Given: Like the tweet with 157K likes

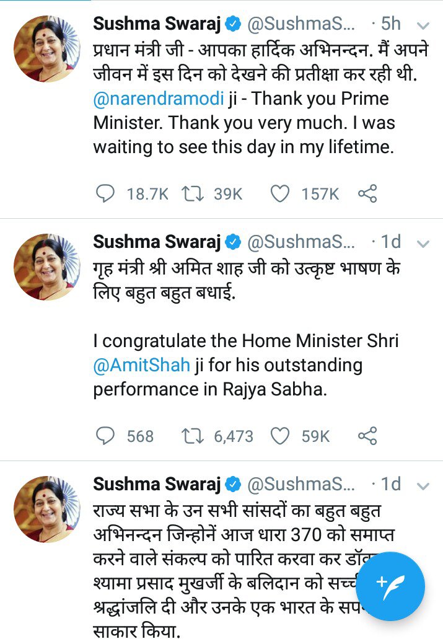Looking at the screenshot, I should (281, 194).
